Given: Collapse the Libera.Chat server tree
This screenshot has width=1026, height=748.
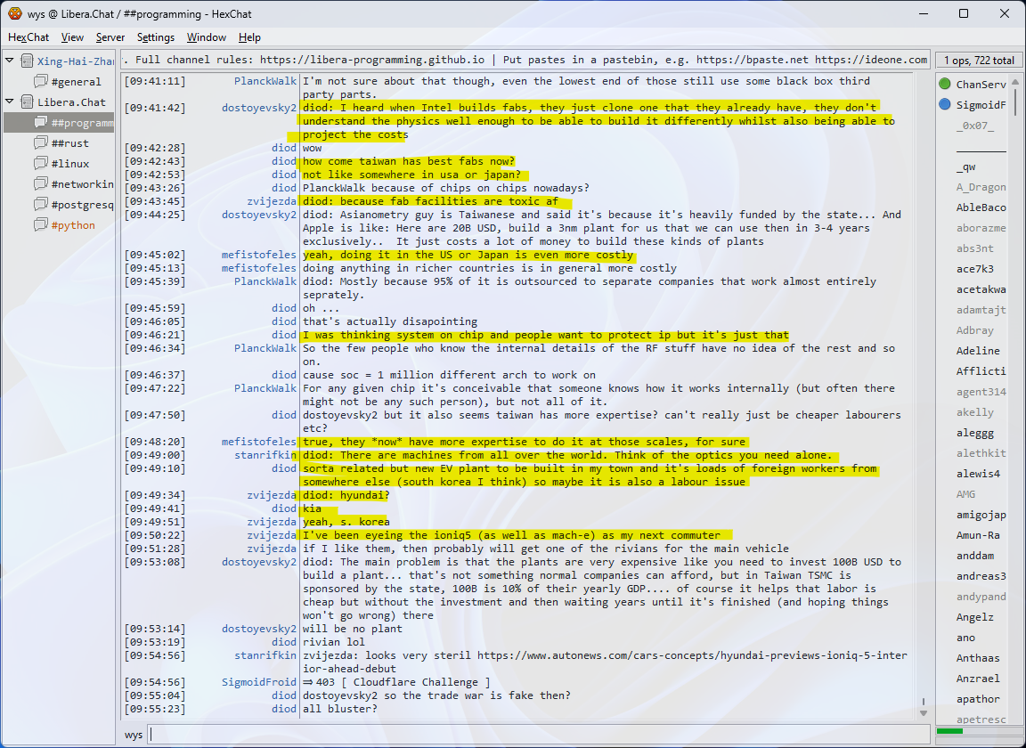Looking at the screenshot, I should pyautogui.click(x=10, y=102).
